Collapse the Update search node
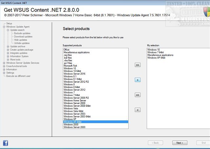This screenshot has width=210, height=149. point(8,30)
